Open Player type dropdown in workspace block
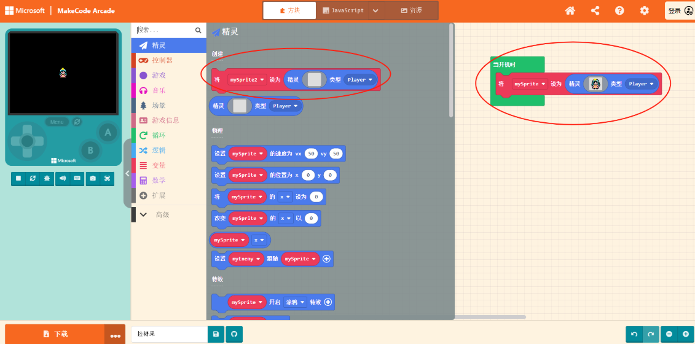This screenshot has width=695, height=344. (x=642, y=84)
